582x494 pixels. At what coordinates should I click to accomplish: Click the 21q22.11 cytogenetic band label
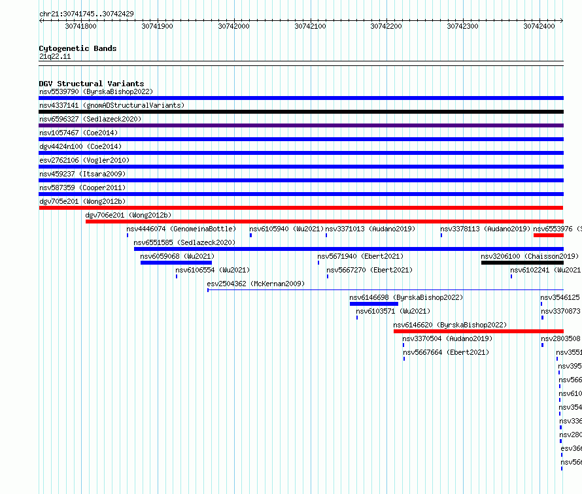tap(55, 56)
